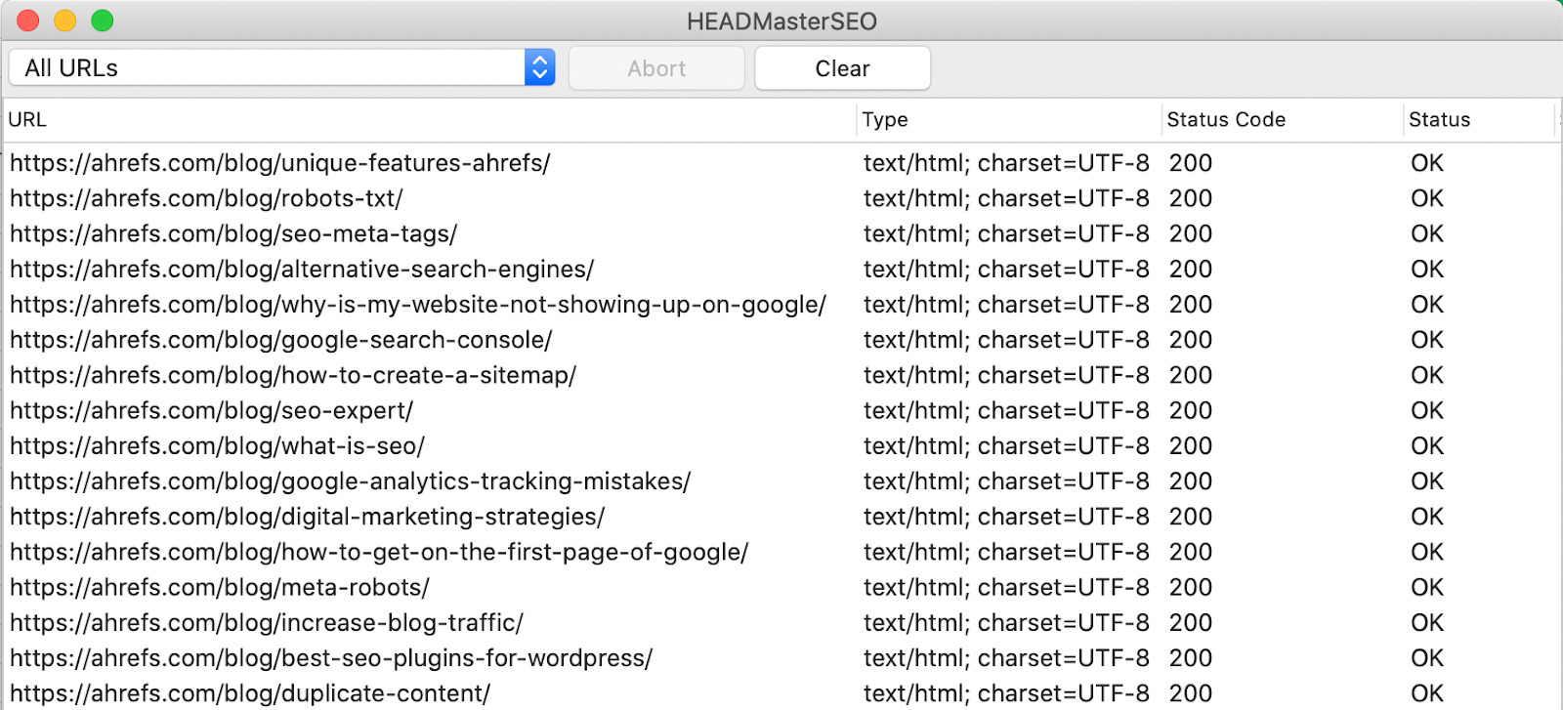Viewport: 1563px width, 710px height.
Task: Highlight the meta-robots URL row
Action: pyautogui.click(x=220, y=588)
